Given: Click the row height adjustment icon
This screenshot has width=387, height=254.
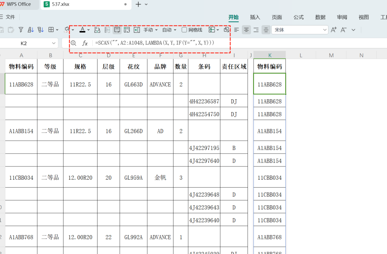Looking at the screenshot, I should tap(97, 30).
